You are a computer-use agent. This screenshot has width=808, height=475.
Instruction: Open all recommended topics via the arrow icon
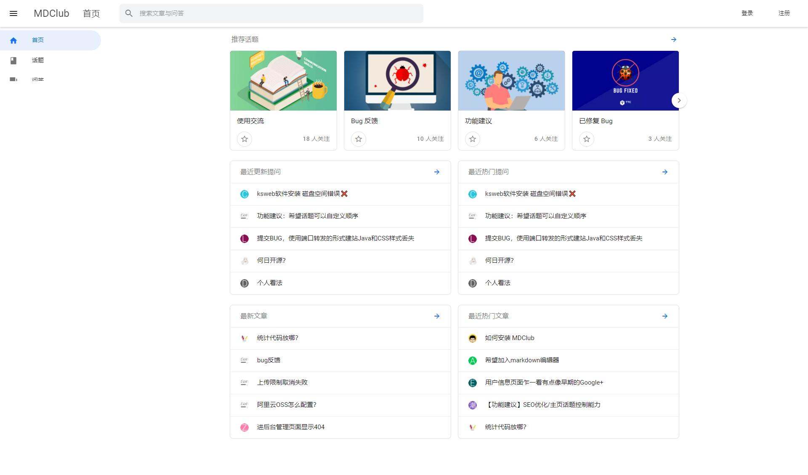pyautogui.click(x=673, y=39)
